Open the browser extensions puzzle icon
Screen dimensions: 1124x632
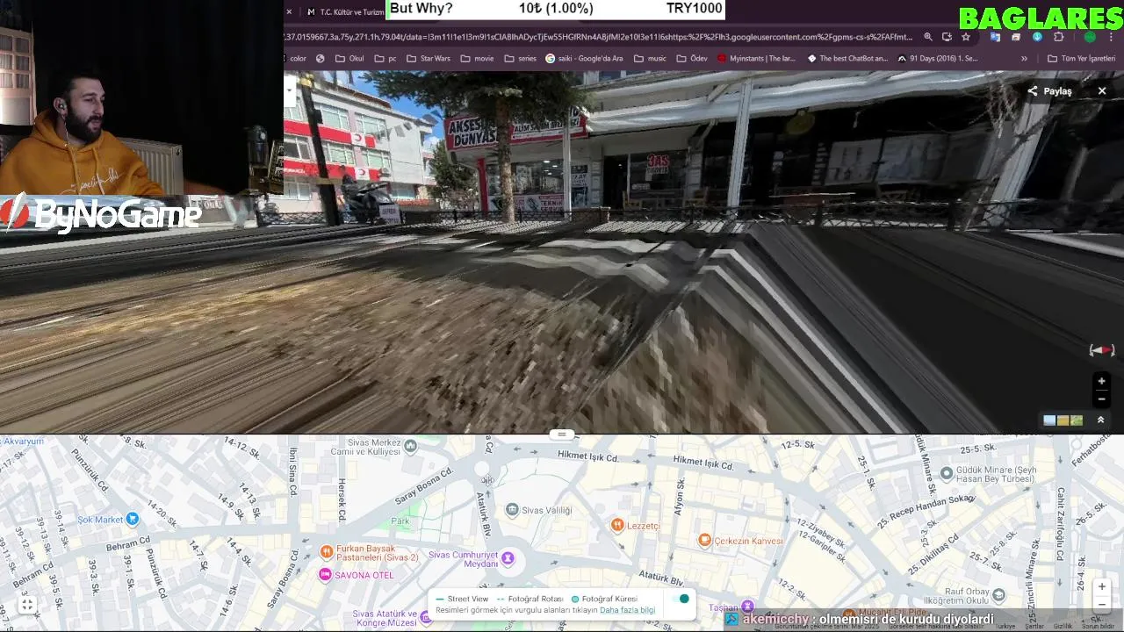click(1058, 37)
